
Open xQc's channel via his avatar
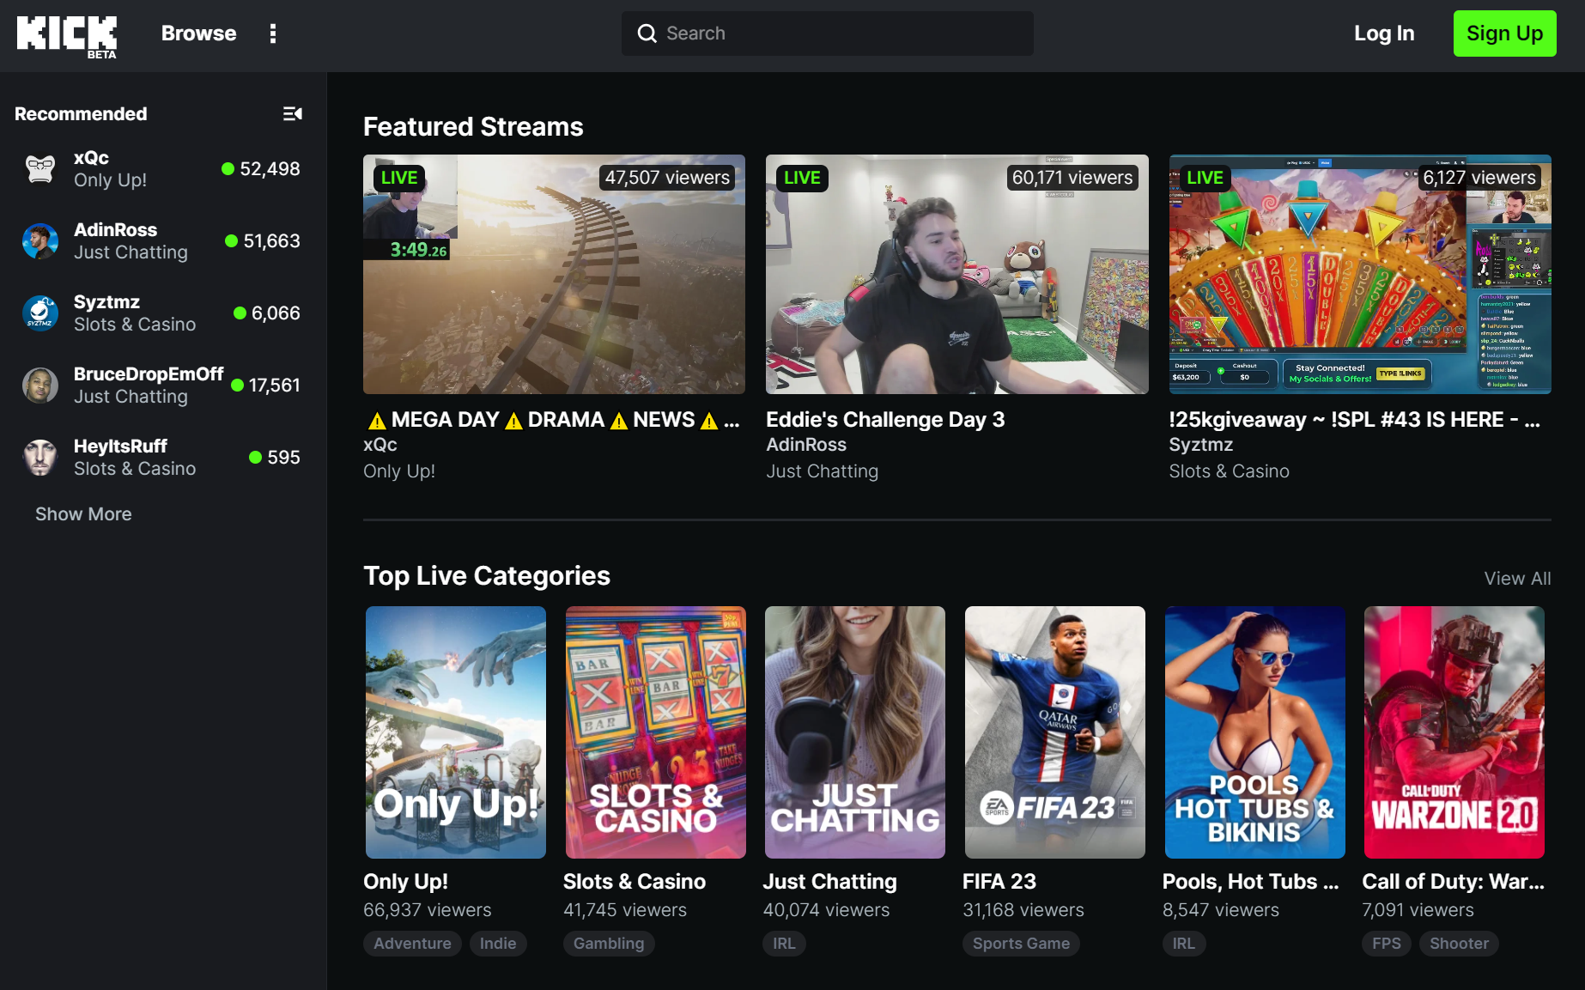click(x=39, y=168)
